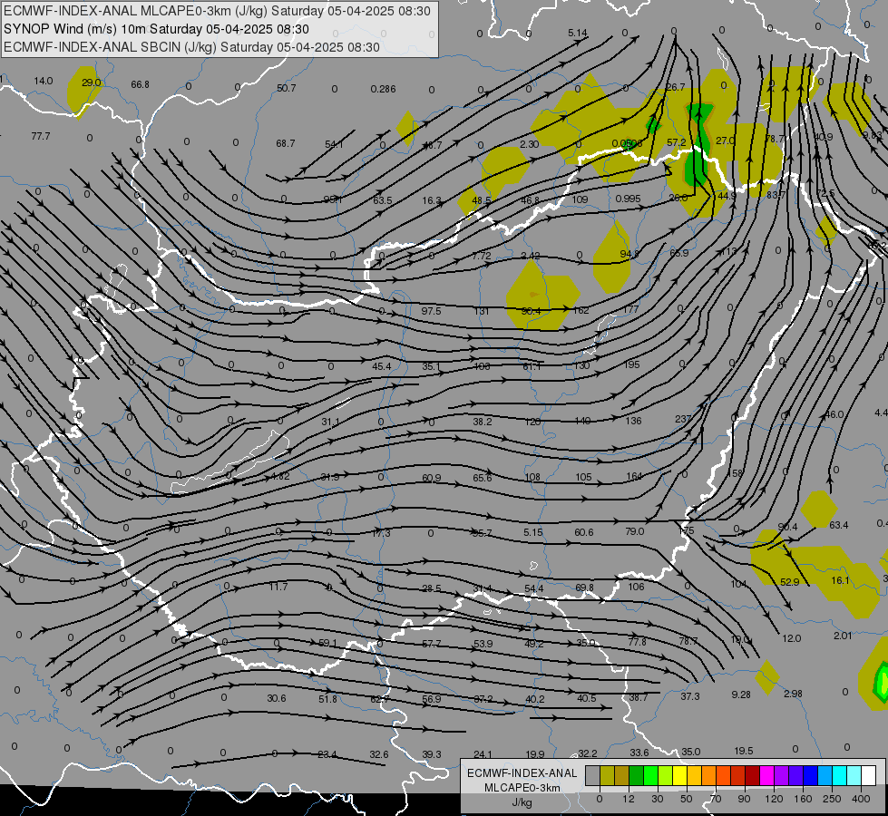The height and width of the screenshot is (816, 888).
Task: Click legend tick label 400
Action: pyautogui.click(x=861, y=799)
